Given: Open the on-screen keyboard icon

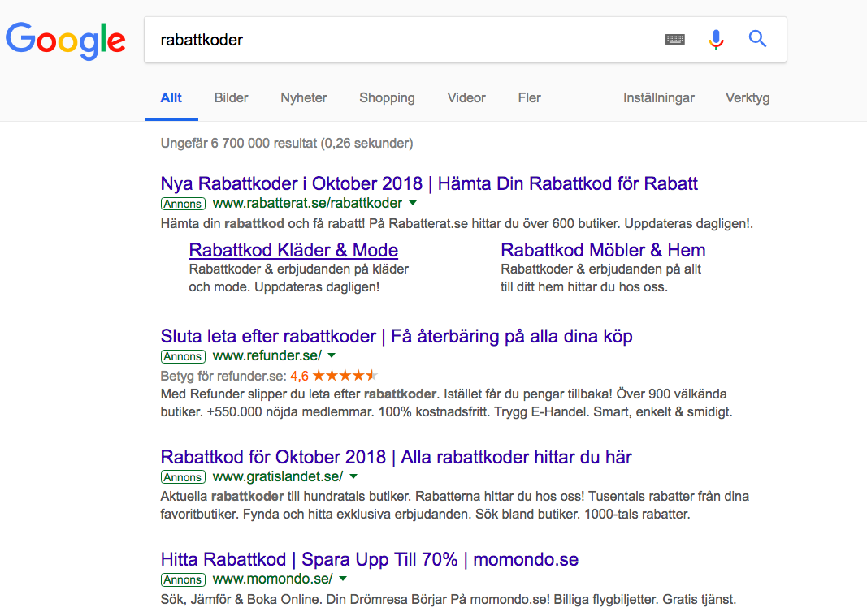Looking at the screenshot, I should click(674, 39).
